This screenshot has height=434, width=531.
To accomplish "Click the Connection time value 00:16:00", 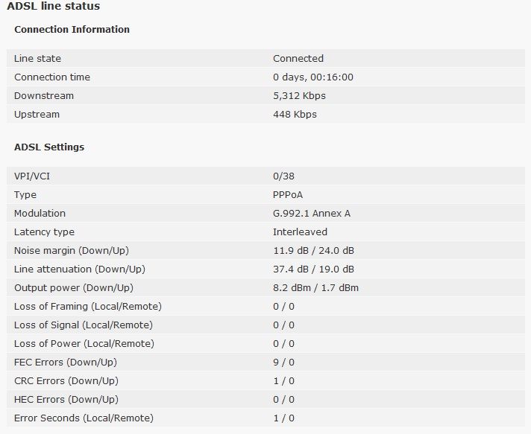I will click(312, 77).
